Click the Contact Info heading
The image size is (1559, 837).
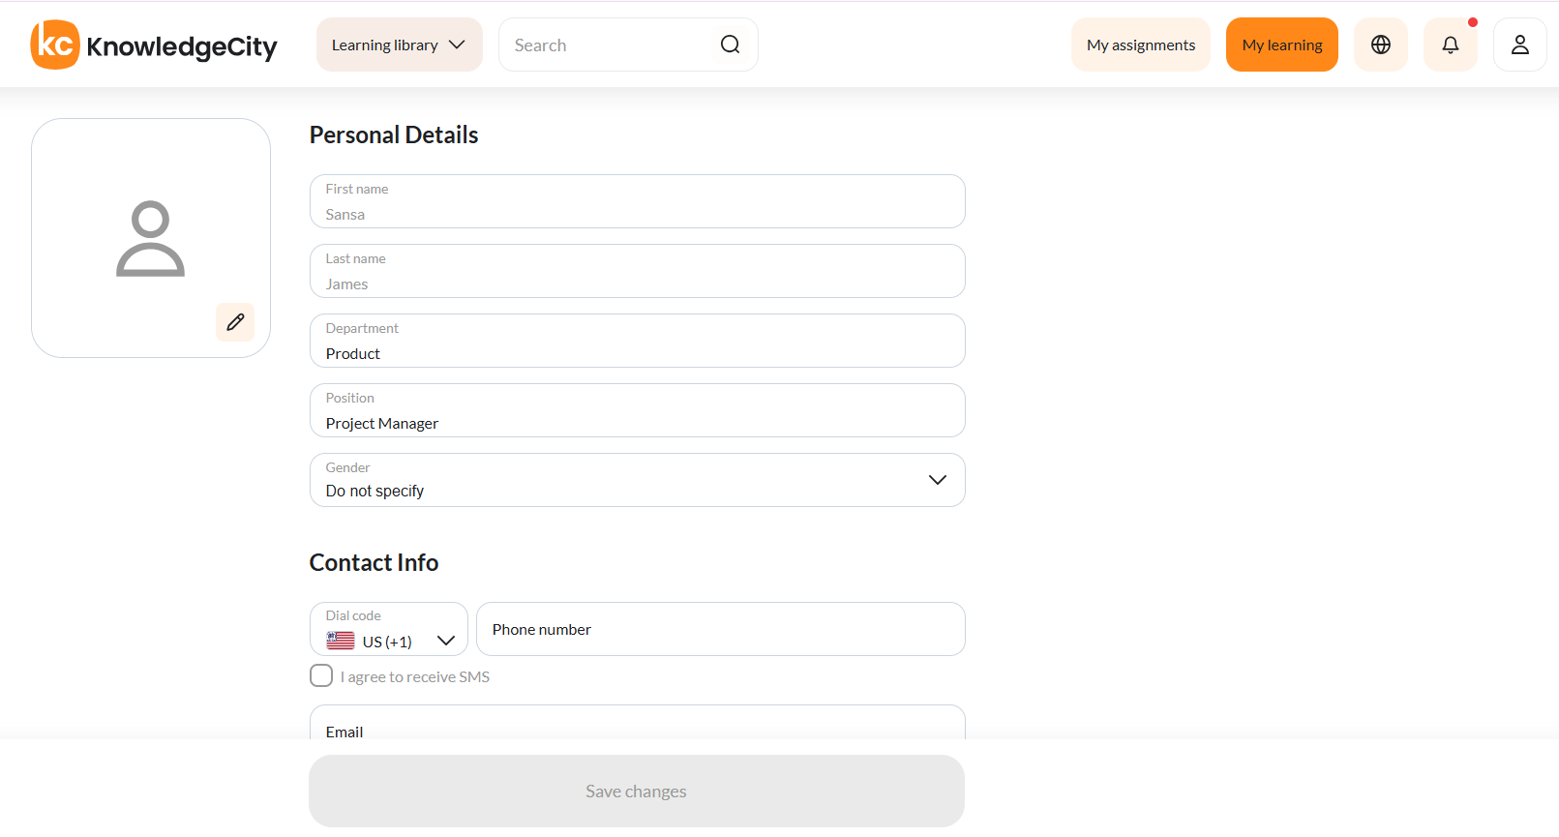pos(374,562)
